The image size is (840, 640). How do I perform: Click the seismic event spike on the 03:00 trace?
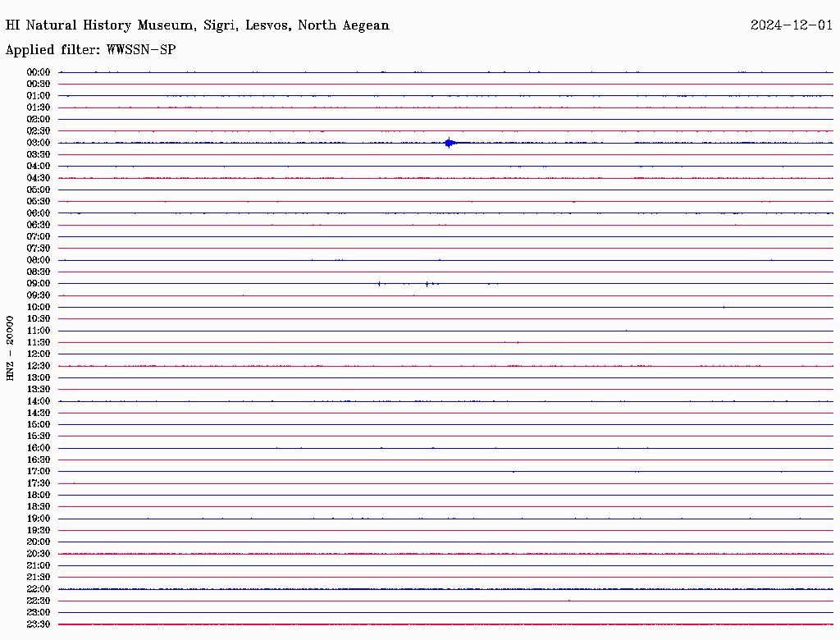449,143
